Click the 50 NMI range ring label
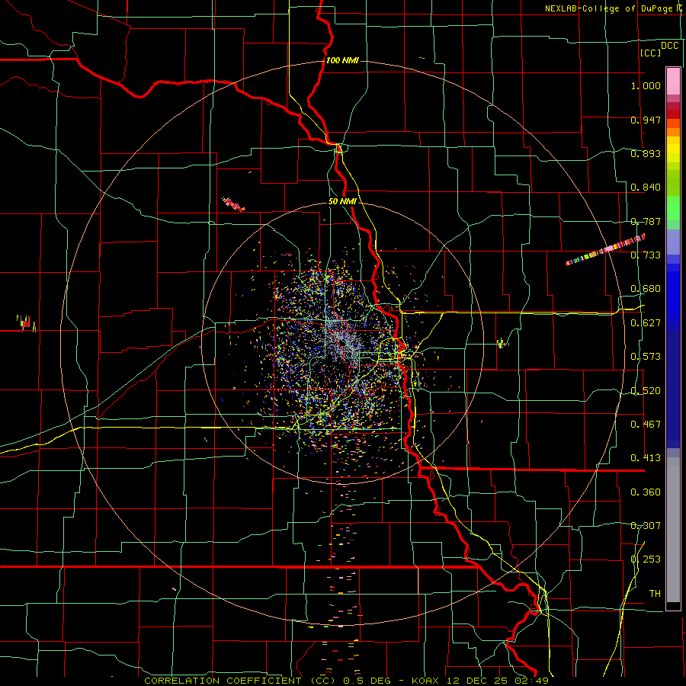 tap(342, 201)
